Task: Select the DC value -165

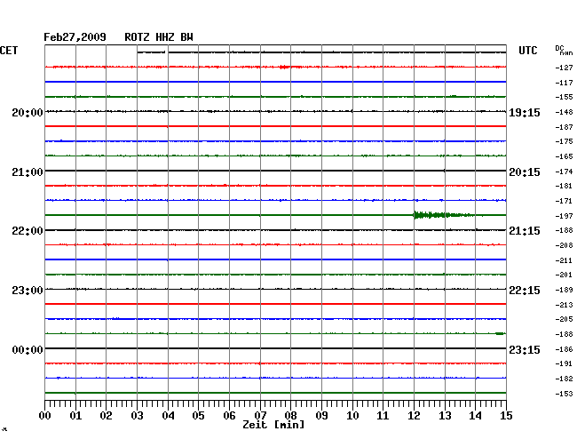Action: click(564, 156)
